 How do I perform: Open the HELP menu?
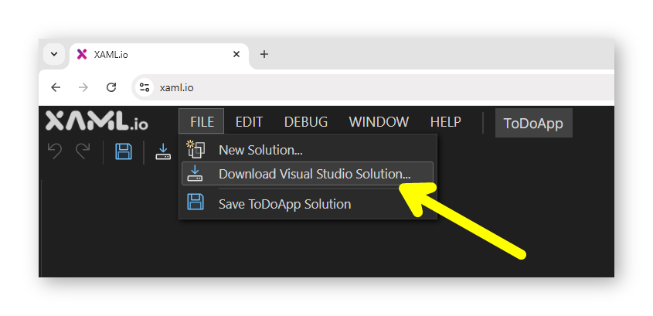(445, 121)
